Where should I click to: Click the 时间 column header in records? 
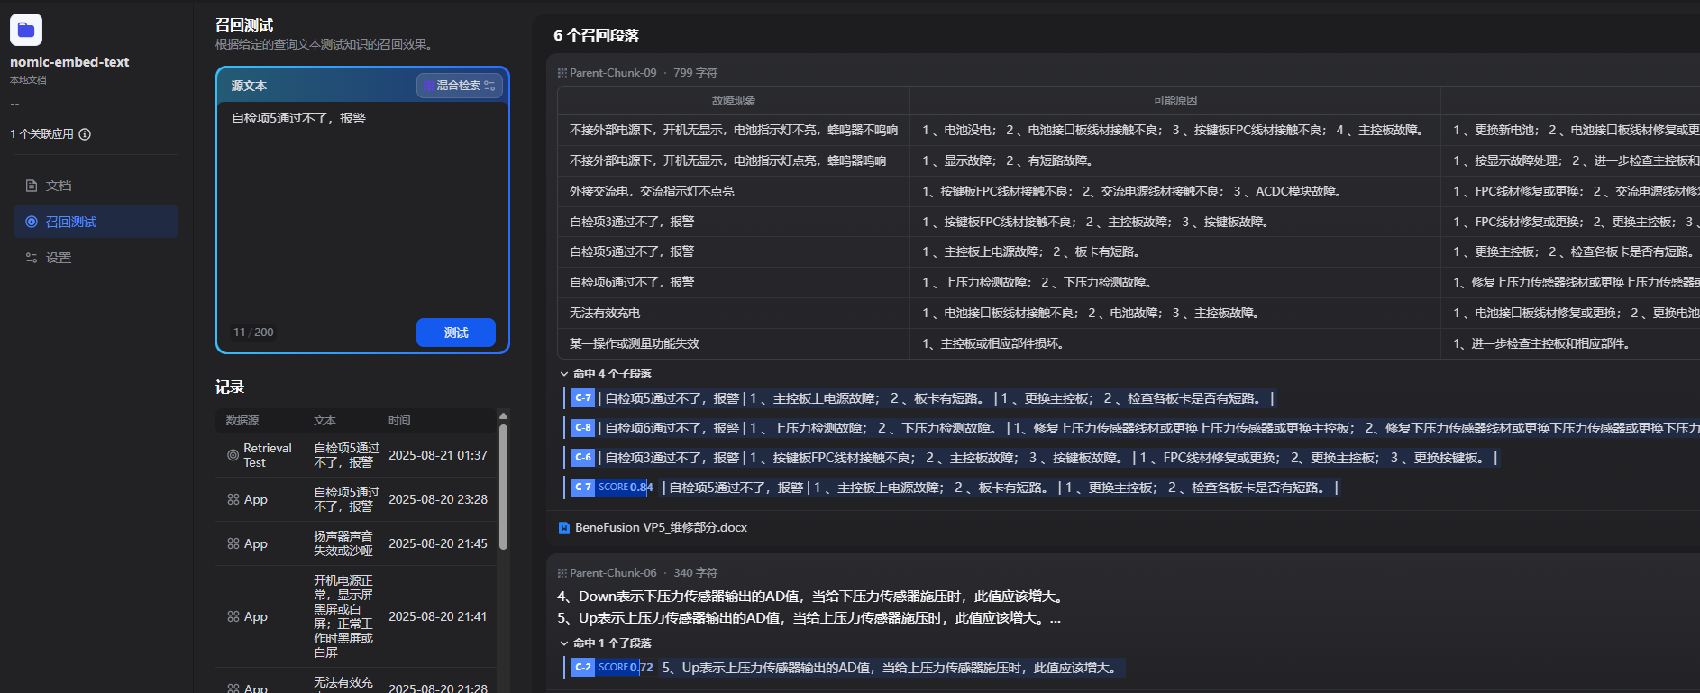click(399, 421)
